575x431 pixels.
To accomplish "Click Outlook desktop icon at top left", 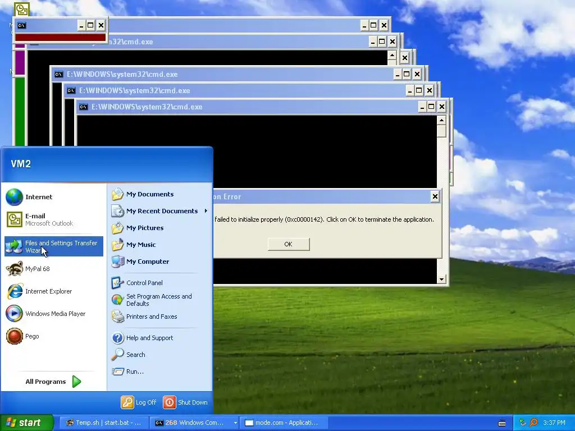I will pyautogui.click(x=21, y=9).
